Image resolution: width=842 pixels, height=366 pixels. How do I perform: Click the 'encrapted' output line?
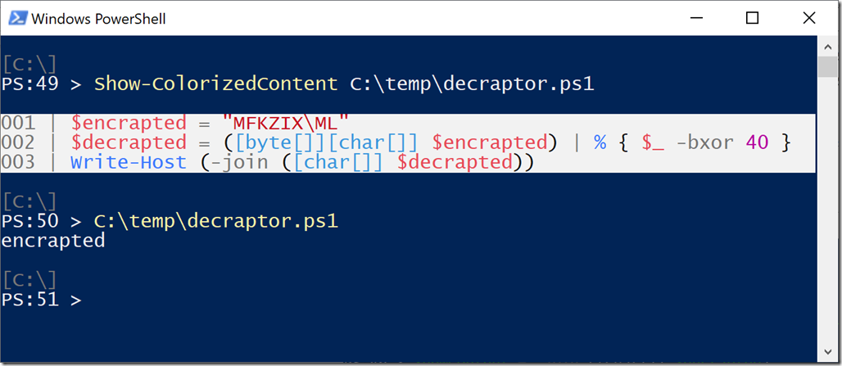[x=52, y=241]
